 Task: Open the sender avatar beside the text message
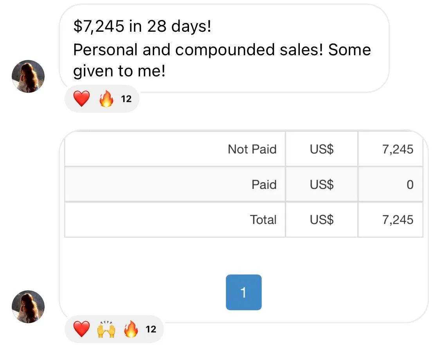point(28,76)
